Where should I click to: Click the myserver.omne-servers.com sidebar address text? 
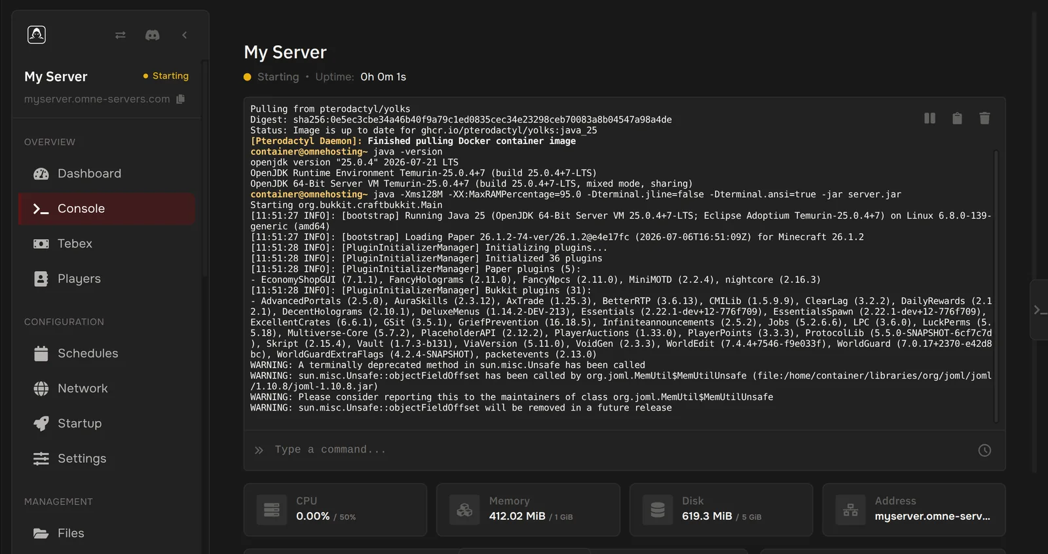click(97, 100)
